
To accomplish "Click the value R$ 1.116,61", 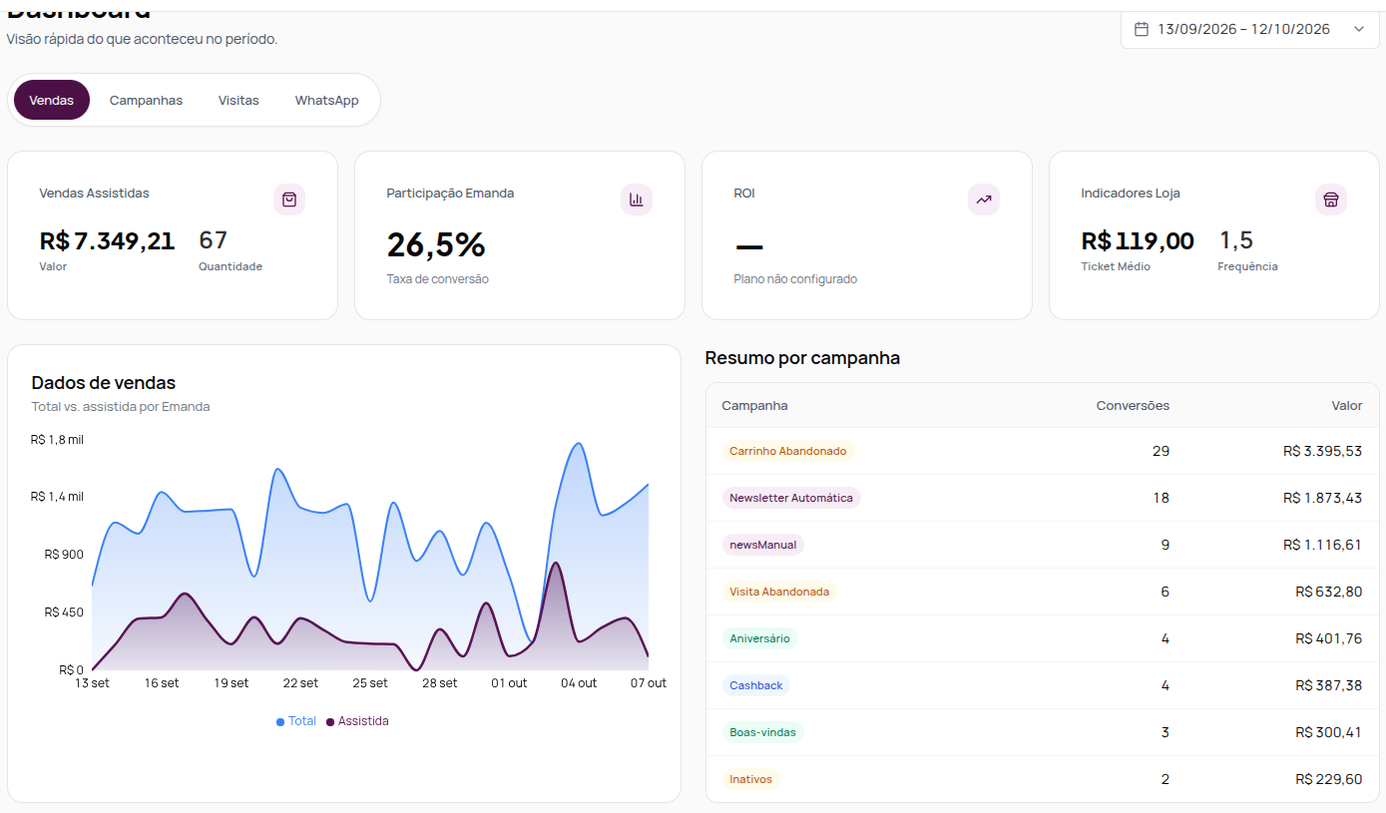I will click(1322, 545).
